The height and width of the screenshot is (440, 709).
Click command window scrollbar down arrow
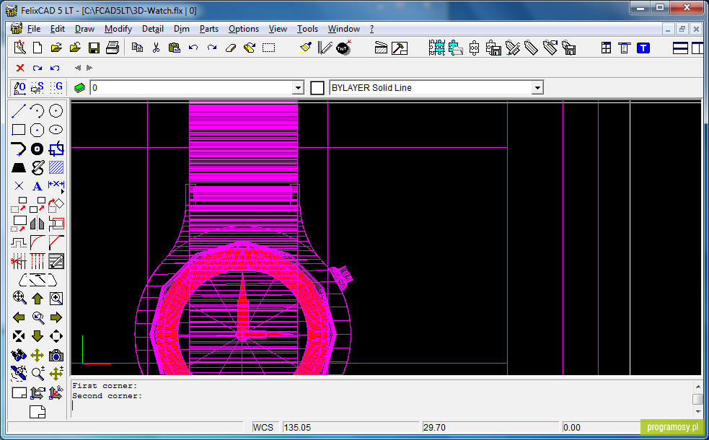(x=697, y=412)
